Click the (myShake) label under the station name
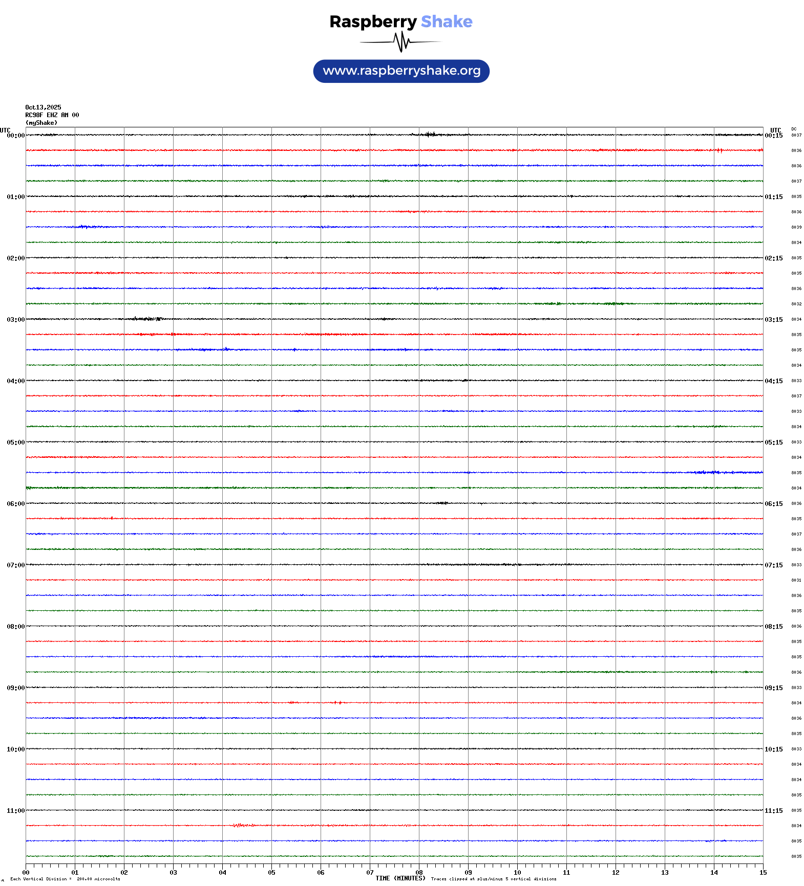The height and width of the screenshot is (886, 804). 41,123
